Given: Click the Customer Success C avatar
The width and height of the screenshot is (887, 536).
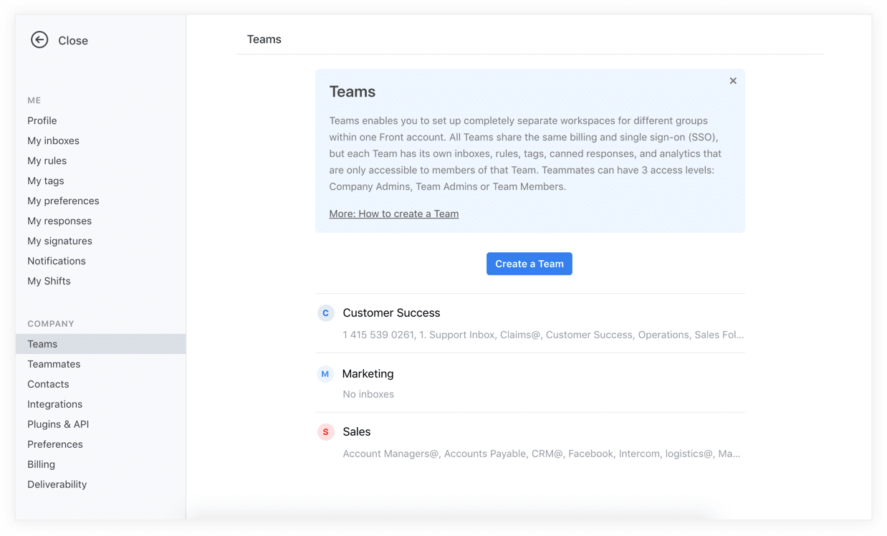Looking at the screenshot, I should pyautogui.click(x=326, y=313).
